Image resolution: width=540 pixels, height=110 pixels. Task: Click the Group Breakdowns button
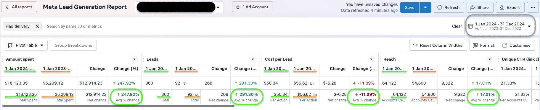pyautogui.click(x=73, y=45)
